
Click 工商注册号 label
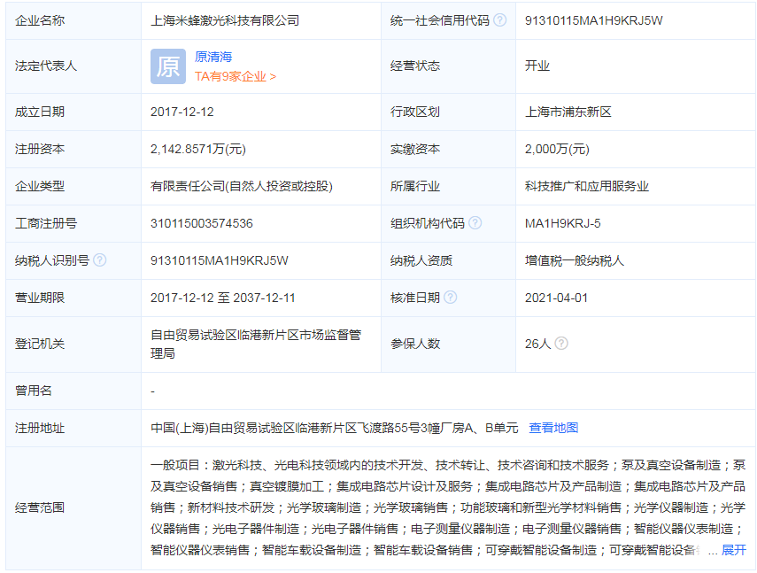46,223
